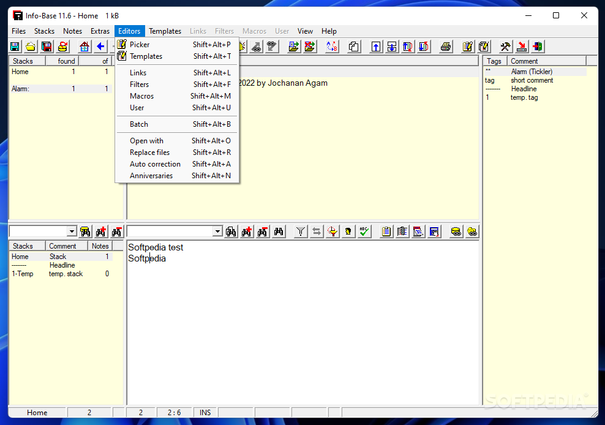
Task: Choose Filters Shift+Alt+F menu entry
Action: (x=177, y=84)
